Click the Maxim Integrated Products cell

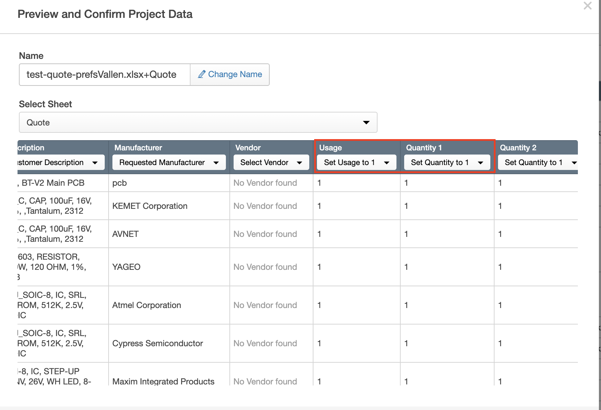(163, 381)
